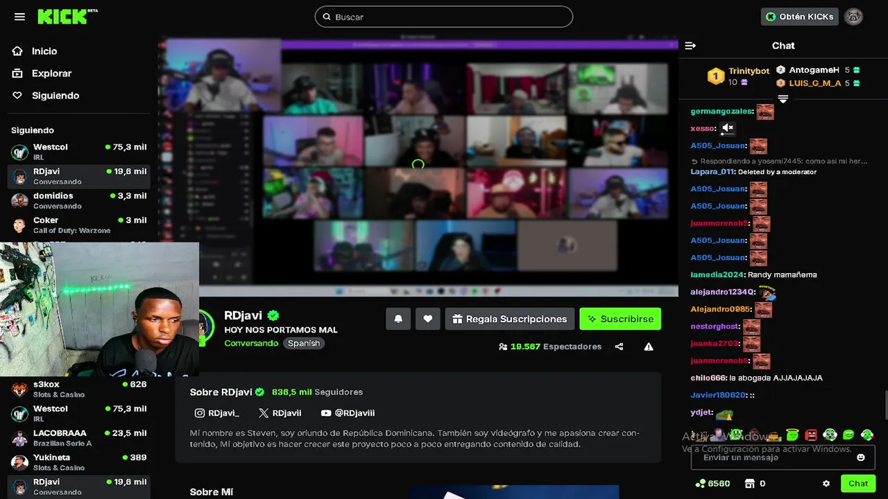Click ydjet username in chat
The image size is (888, 499).
coord(702,413)
